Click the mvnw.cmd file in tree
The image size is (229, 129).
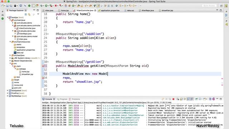[19, 85]
